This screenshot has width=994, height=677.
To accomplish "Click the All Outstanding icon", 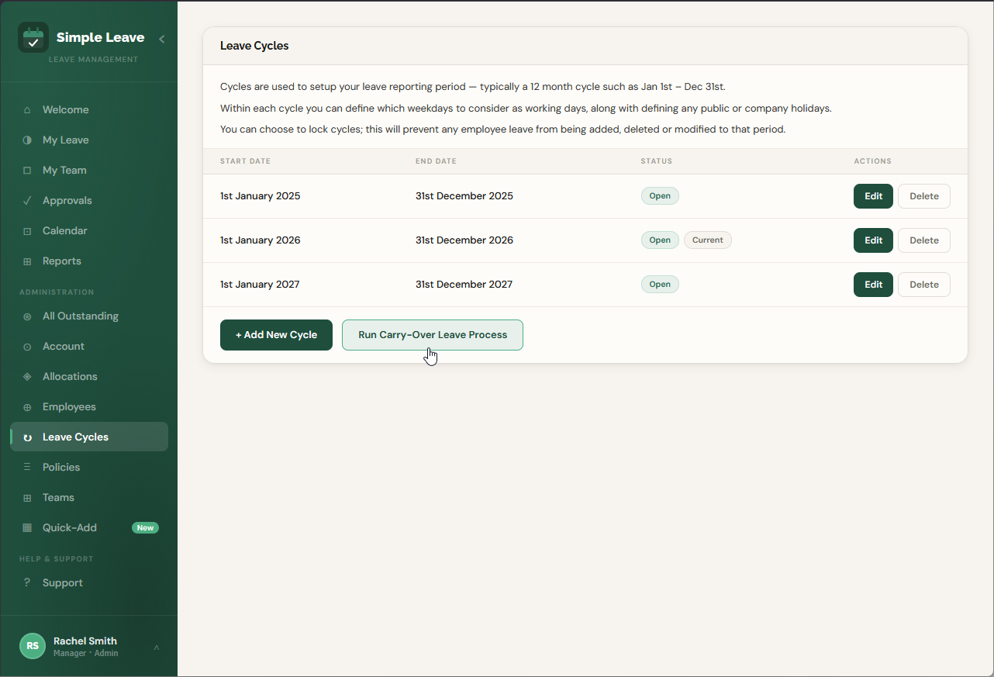I will coord(27,316).
